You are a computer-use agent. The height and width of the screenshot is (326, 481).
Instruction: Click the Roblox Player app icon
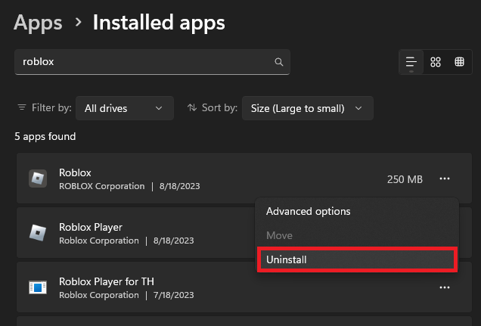click(x=38, y=233)
